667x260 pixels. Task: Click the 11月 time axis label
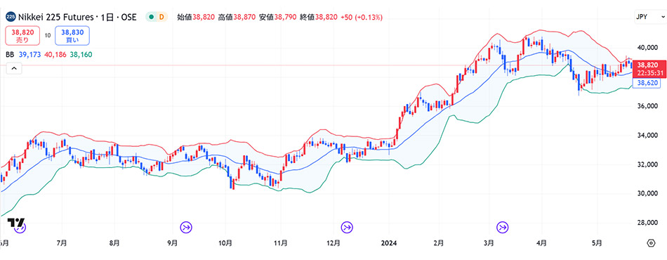click(x=281, y=243)
